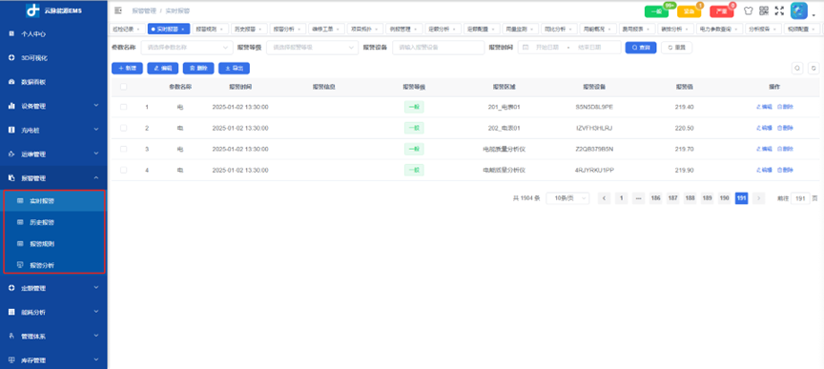Toggle fullscreen mode icon in header
The width and height of the screenshot is (824, 369).
click(x=779, y=10)
